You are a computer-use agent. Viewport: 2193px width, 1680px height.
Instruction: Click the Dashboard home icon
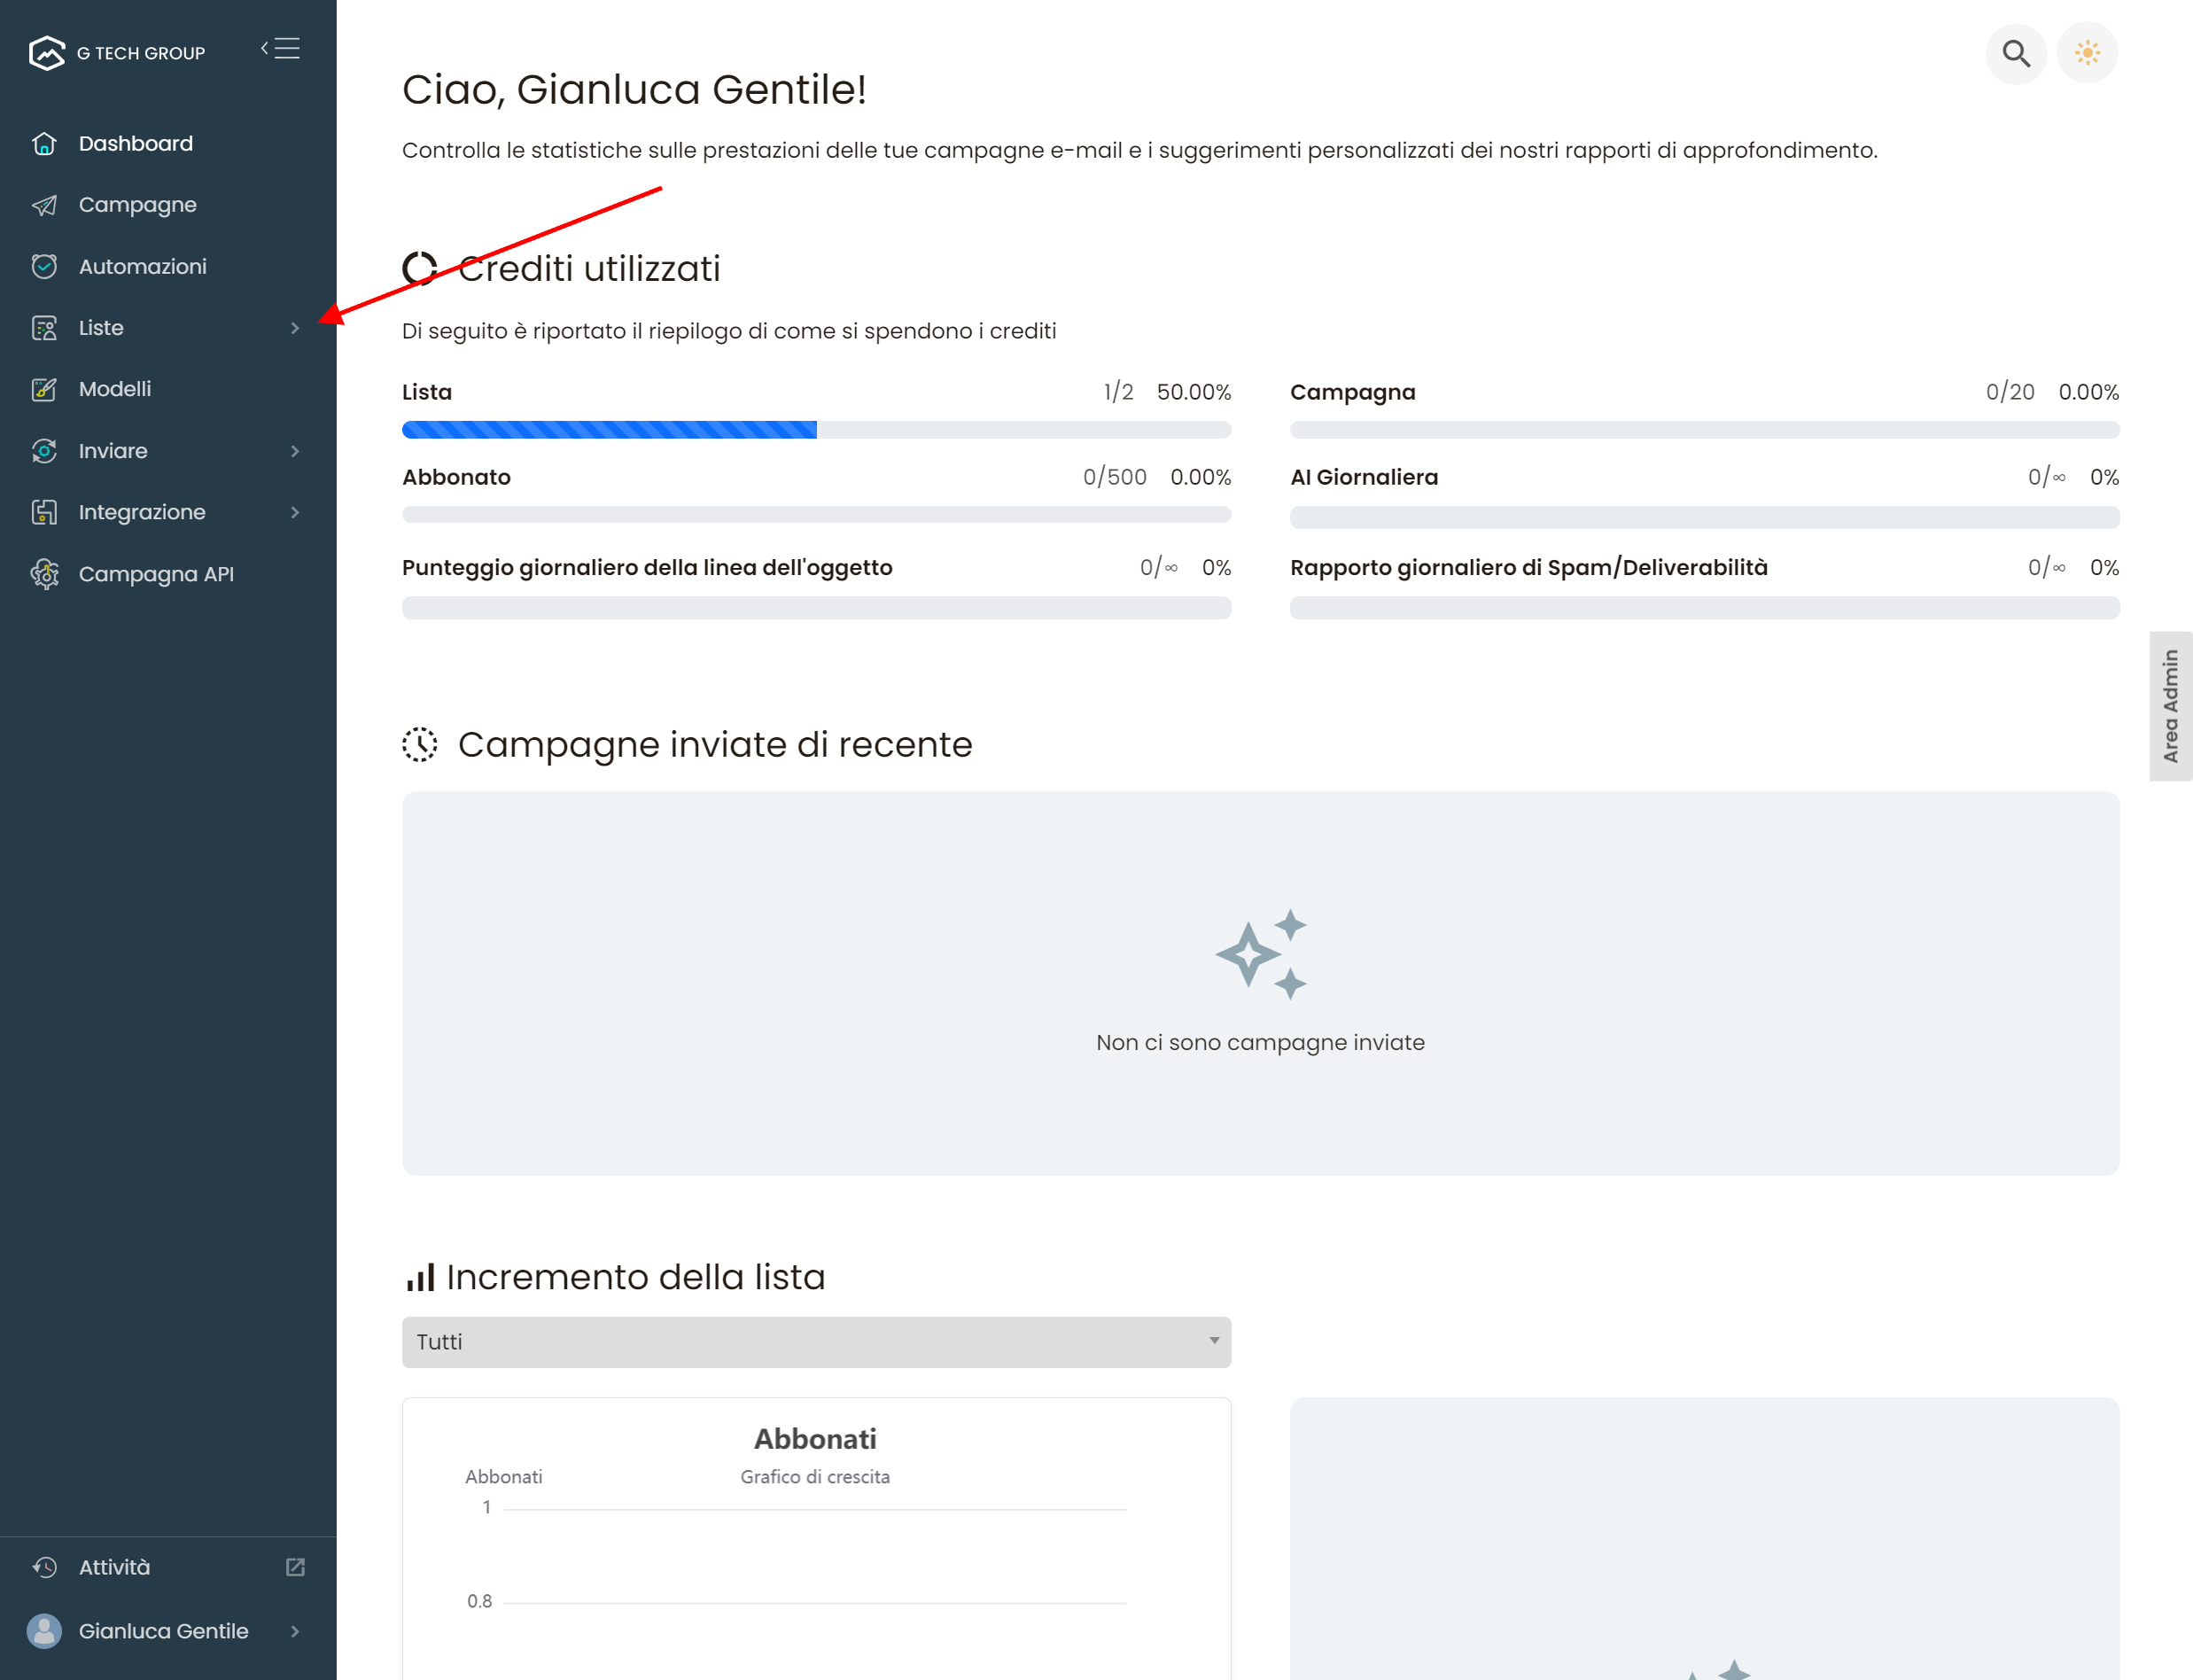(44, 144)
